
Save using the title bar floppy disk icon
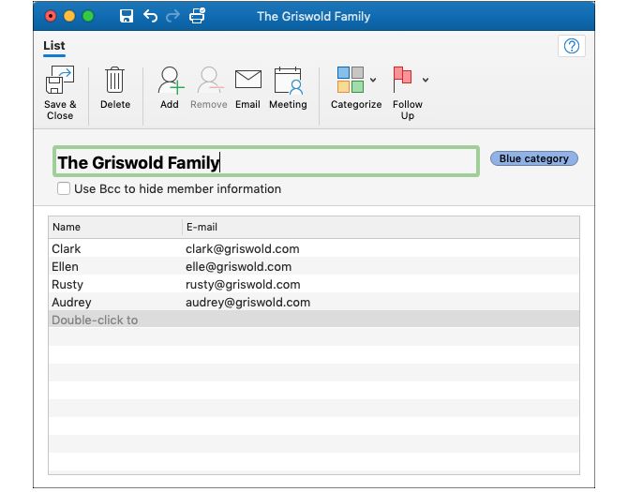click(x=127, y=16)
